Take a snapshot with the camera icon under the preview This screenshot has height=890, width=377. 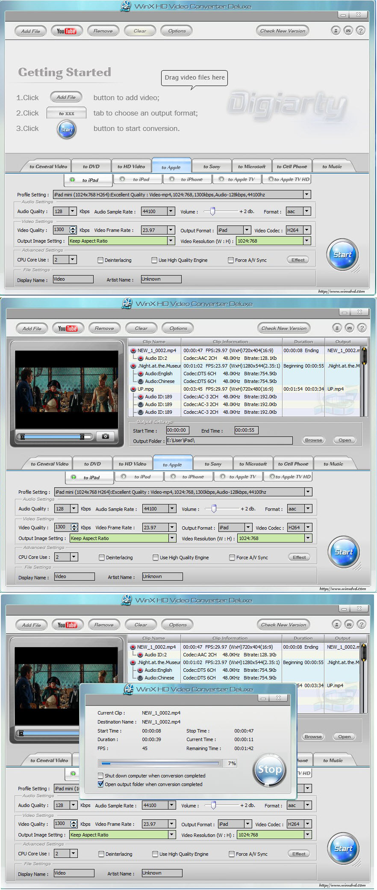coord(105,436)
